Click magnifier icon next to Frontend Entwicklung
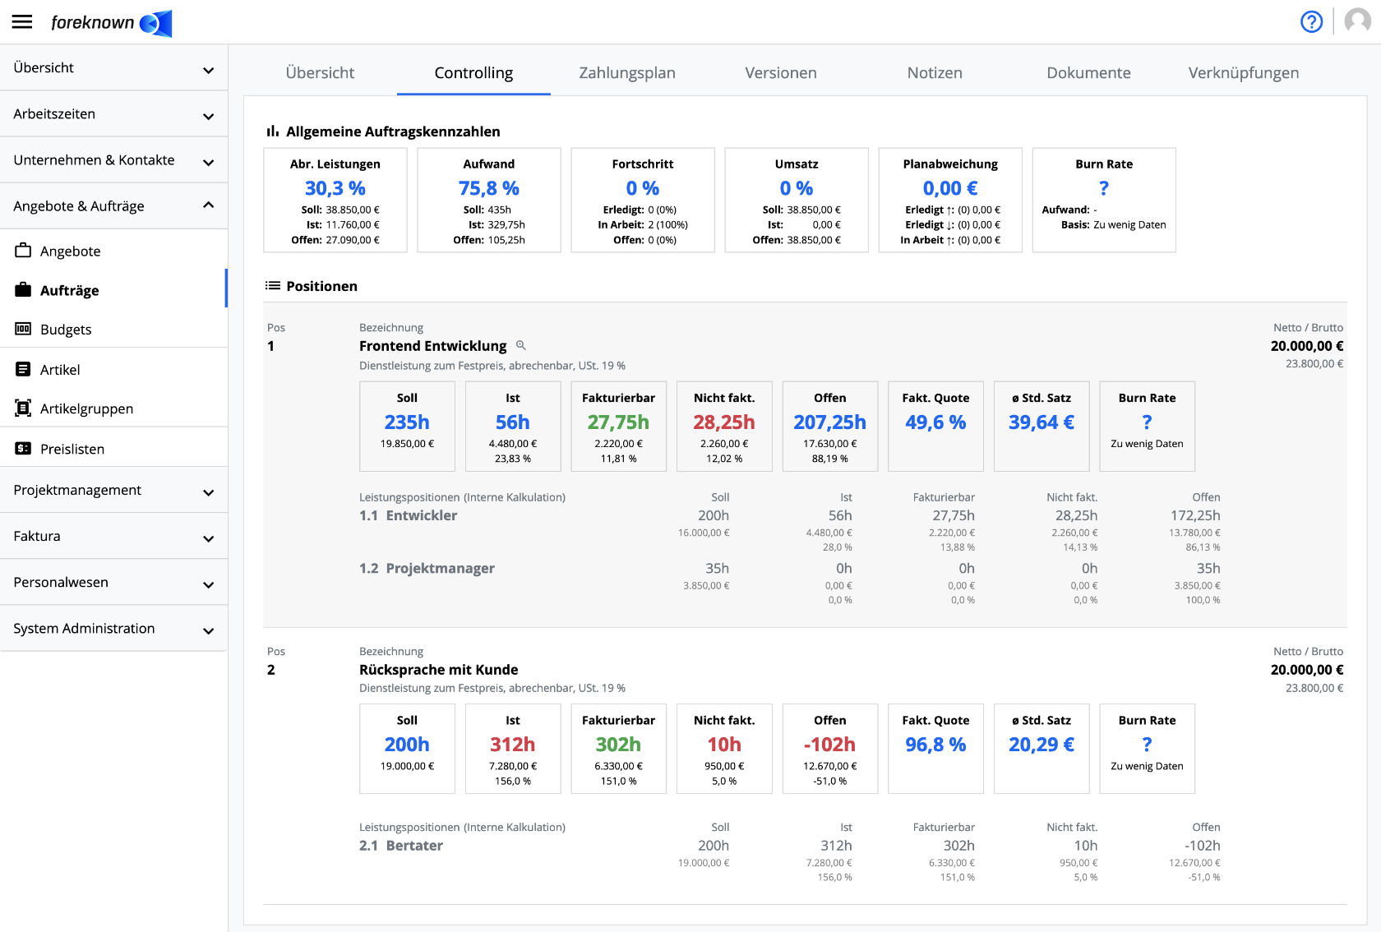 (520, 345)
